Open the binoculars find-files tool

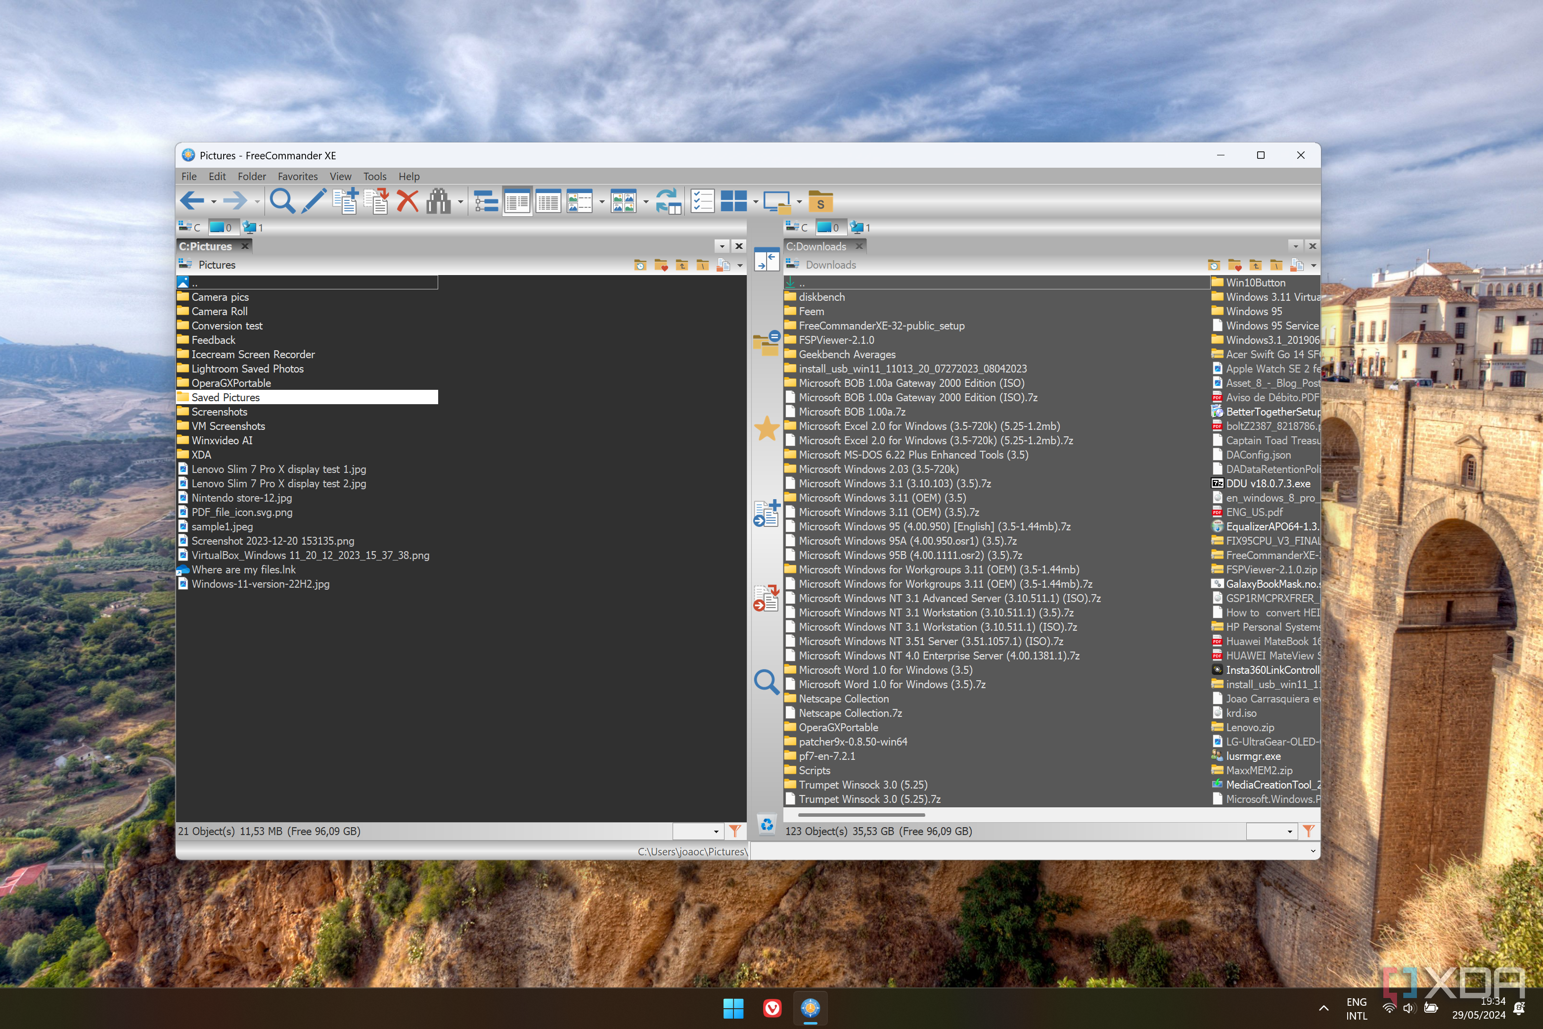pyautogui.click(x=438, y=201)
